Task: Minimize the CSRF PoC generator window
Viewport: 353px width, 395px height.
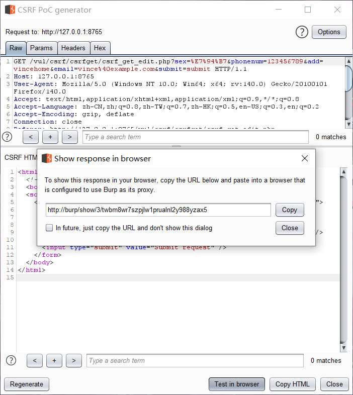Action: pos(279,10)
